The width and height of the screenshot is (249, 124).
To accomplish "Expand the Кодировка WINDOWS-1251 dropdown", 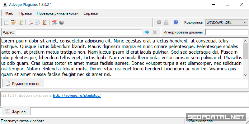I will 226,22.
